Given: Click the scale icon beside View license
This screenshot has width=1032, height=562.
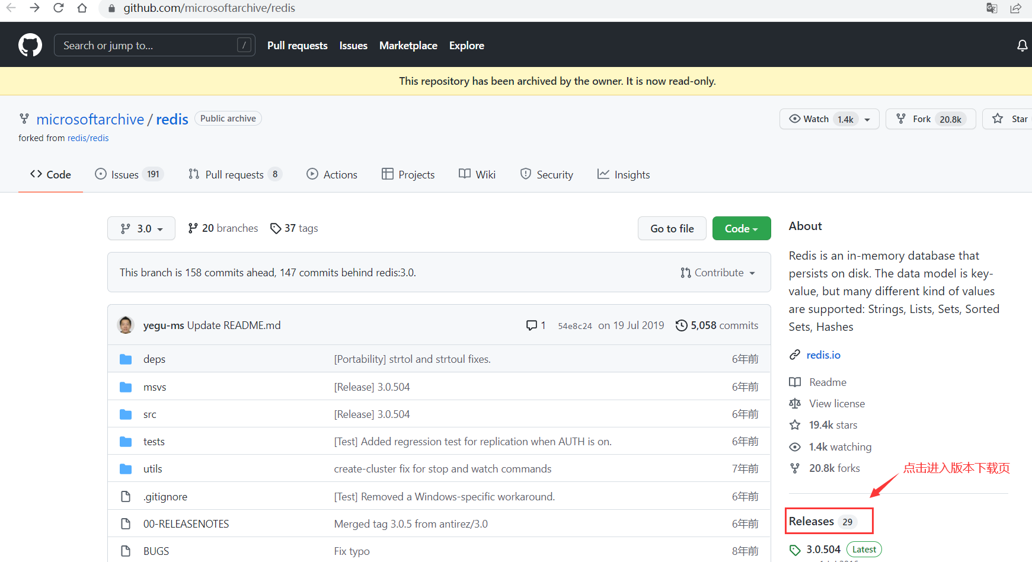Looking at the screenshot, I should point(795,404).
